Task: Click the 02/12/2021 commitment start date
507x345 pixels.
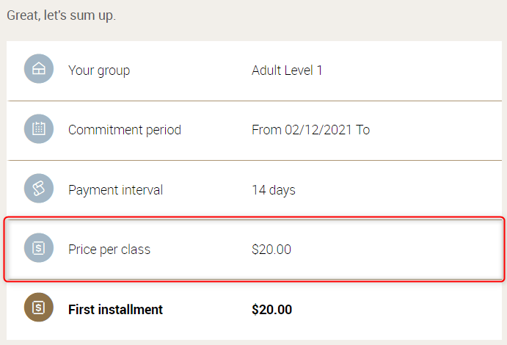Action: pos(317,130)
